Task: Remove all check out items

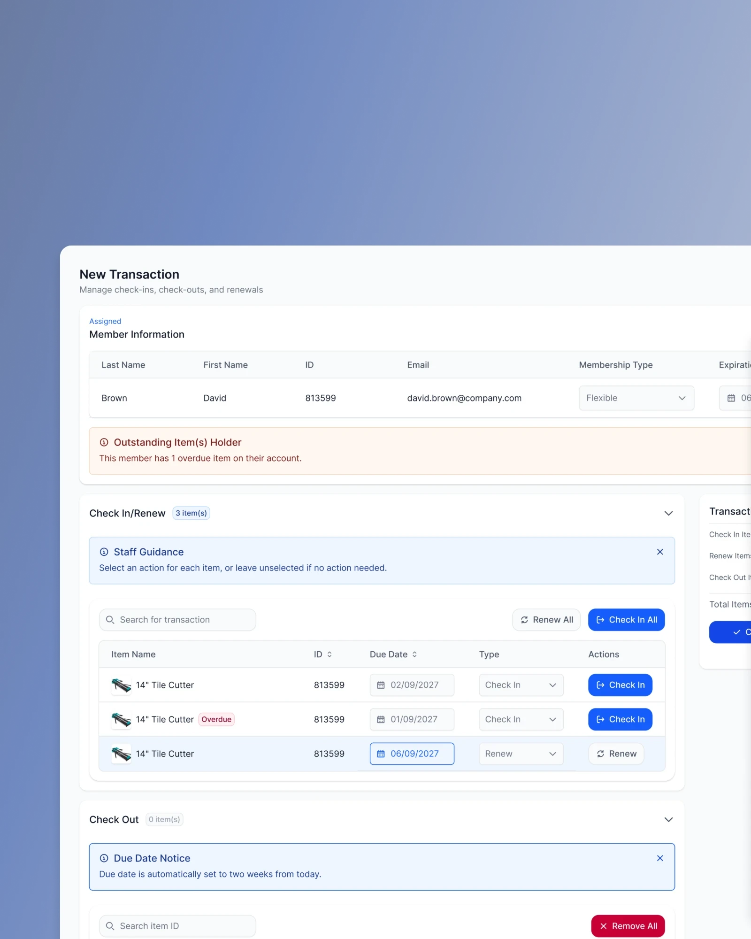Action: coord(628,926)
